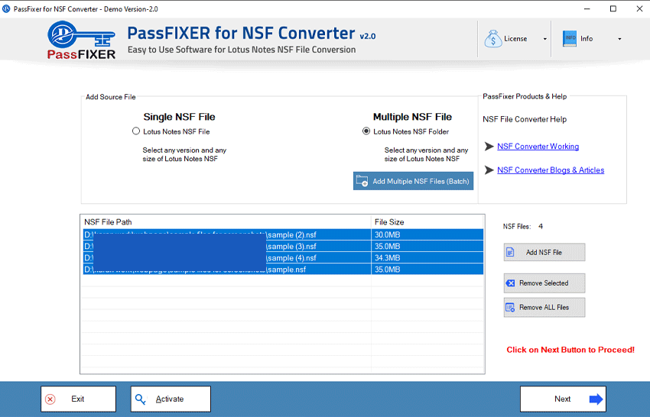This screenshot has height=417, width=650.
Task: Click arrow icon beside NSF Converter Working
Action: pyautogui.click(x=489, y=146)
